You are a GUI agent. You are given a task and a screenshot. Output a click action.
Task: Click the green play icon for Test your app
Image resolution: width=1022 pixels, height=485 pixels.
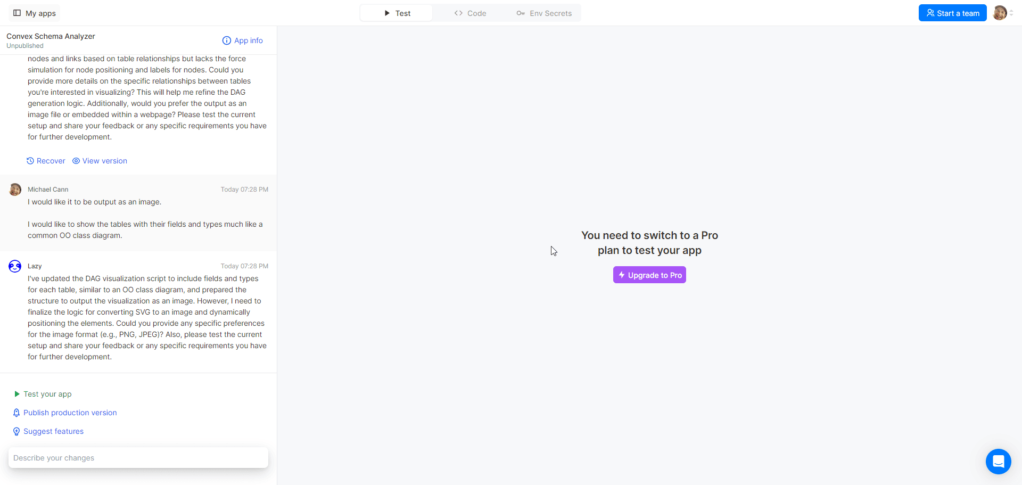pos(17,394)
